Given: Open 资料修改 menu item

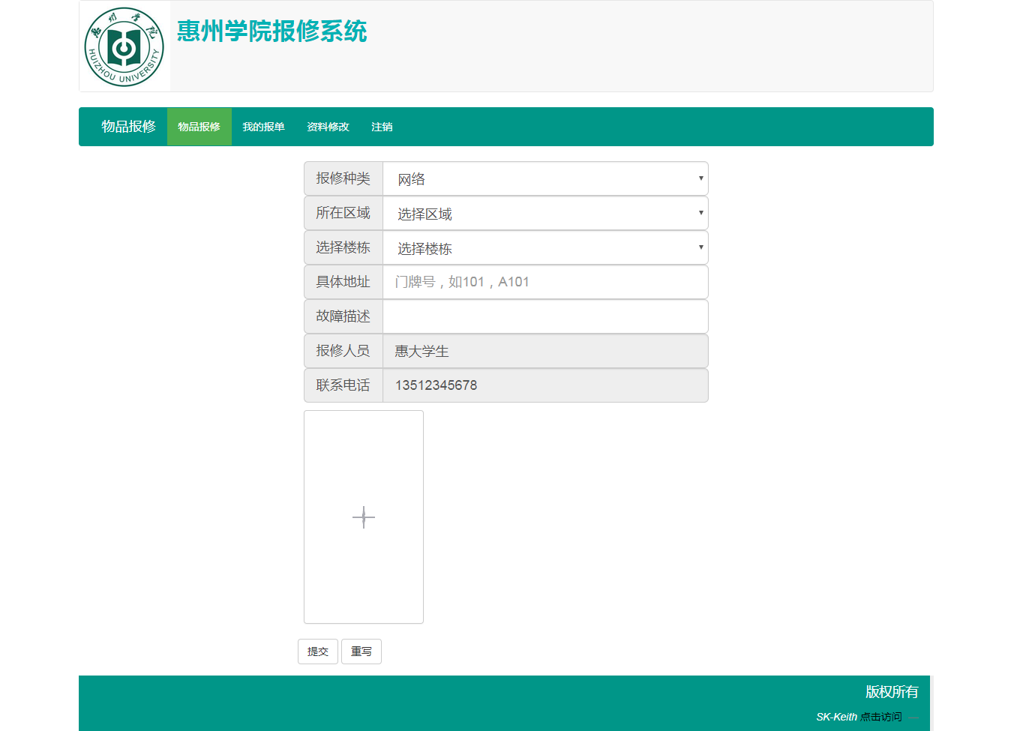Looking at the screenshot, I should coord(328,127).
